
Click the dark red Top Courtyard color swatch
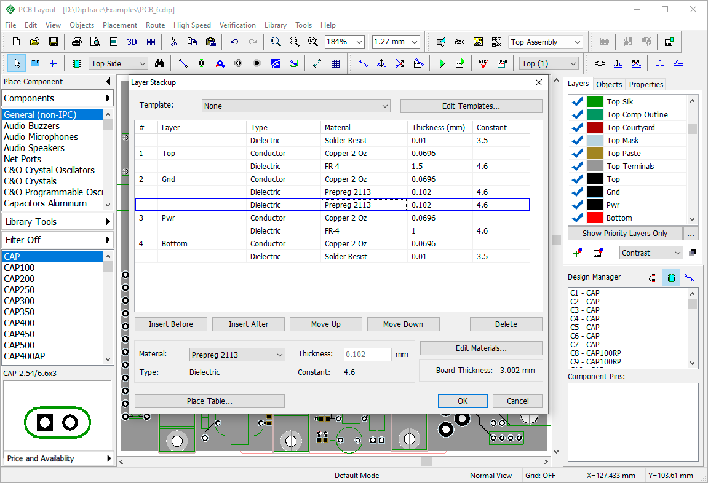(595, 128)
